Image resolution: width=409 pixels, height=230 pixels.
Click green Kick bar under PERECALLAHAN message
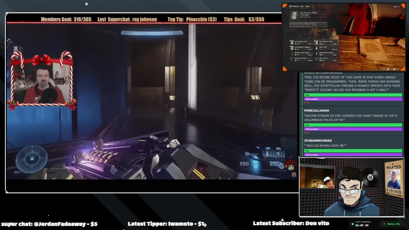pyautogui.click(x=353, y=125)
